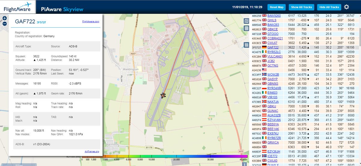Open the RYR34XR flight link
Image resolution: width=361 pixels, height=166 pixels.
274,88
